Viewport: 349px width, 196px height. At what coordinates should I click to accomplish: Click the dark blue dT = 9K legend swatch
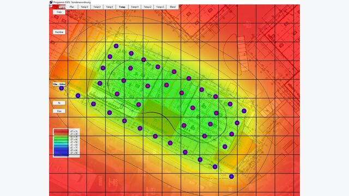pos(61,154)
